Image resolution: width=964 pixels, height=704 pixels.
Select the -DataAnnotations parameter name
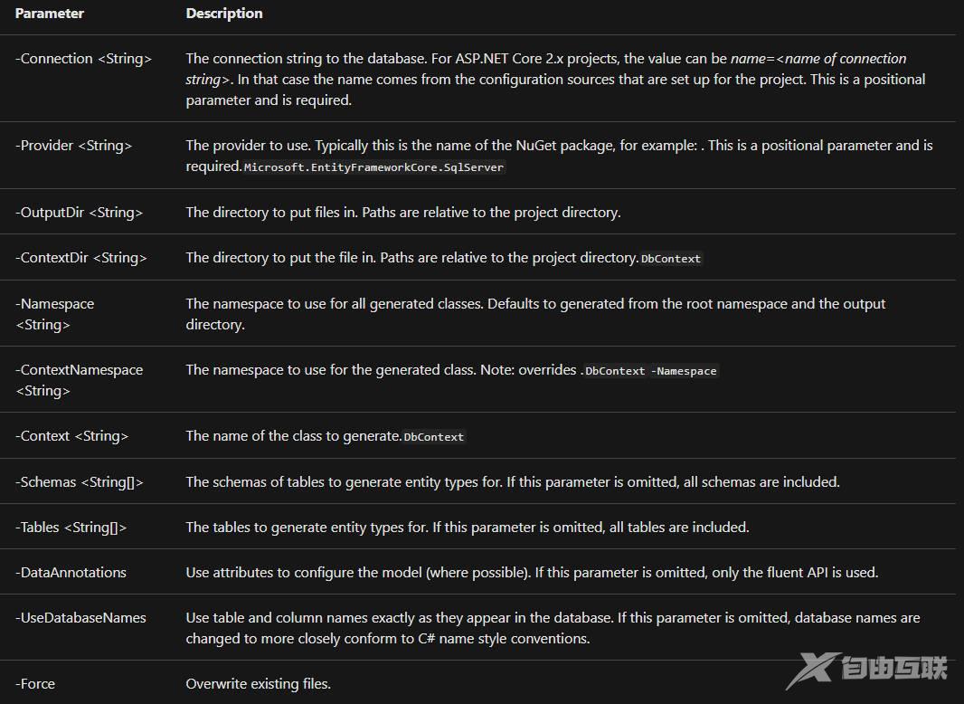click(71, 573)
